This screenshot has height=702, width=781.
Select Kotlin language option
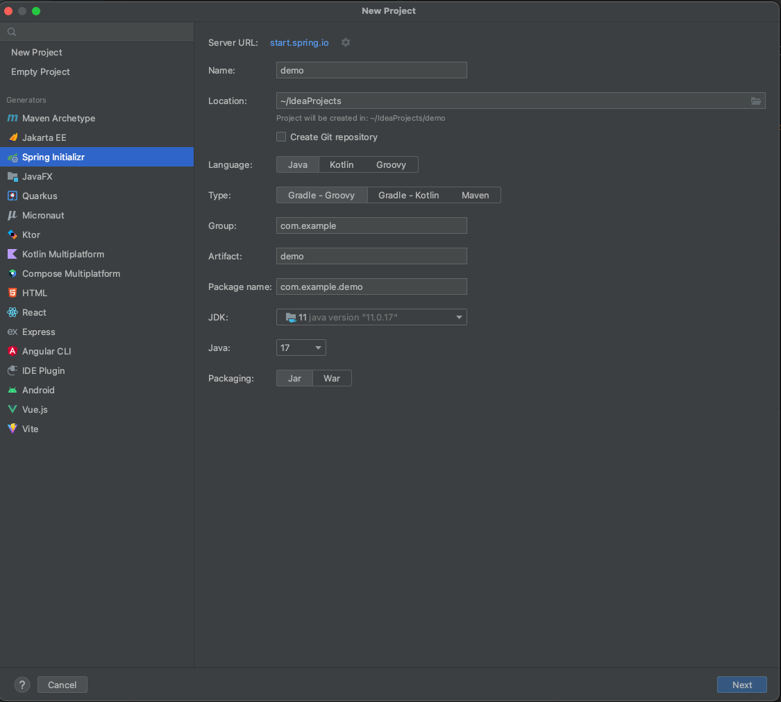click(342, 164)
